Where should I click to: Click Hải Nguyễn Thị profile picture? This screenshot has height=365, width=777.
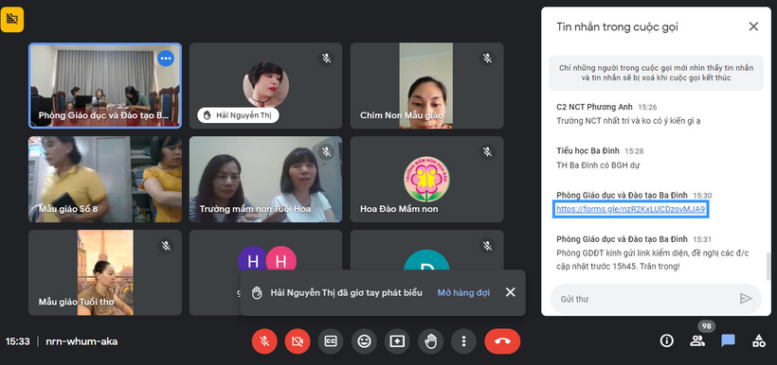click(x=265, y=84)
